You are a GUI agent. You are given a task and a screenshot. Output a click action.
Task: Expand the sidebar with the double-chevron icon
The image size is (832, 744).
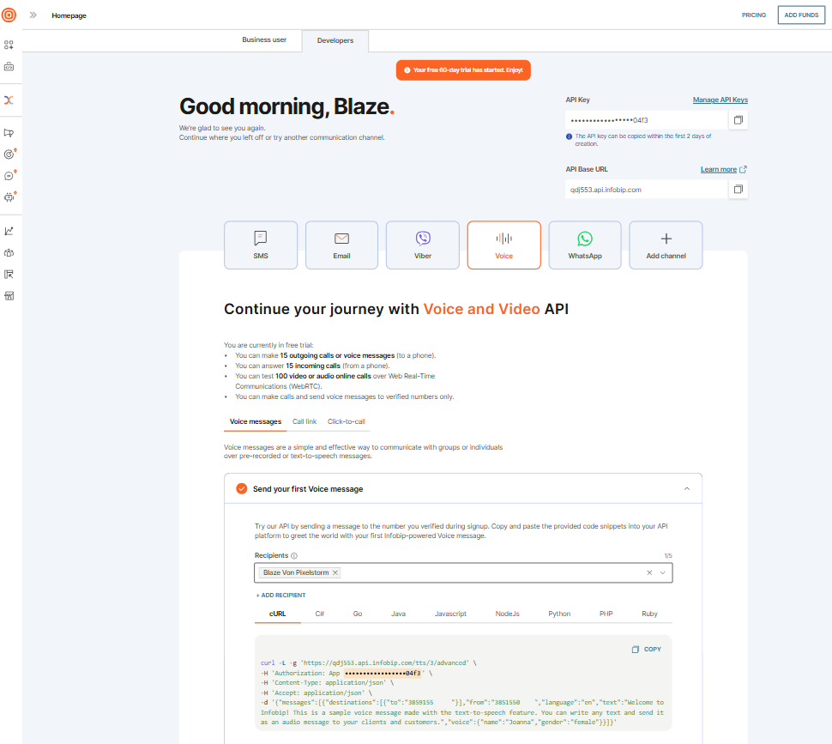[33, 15]
